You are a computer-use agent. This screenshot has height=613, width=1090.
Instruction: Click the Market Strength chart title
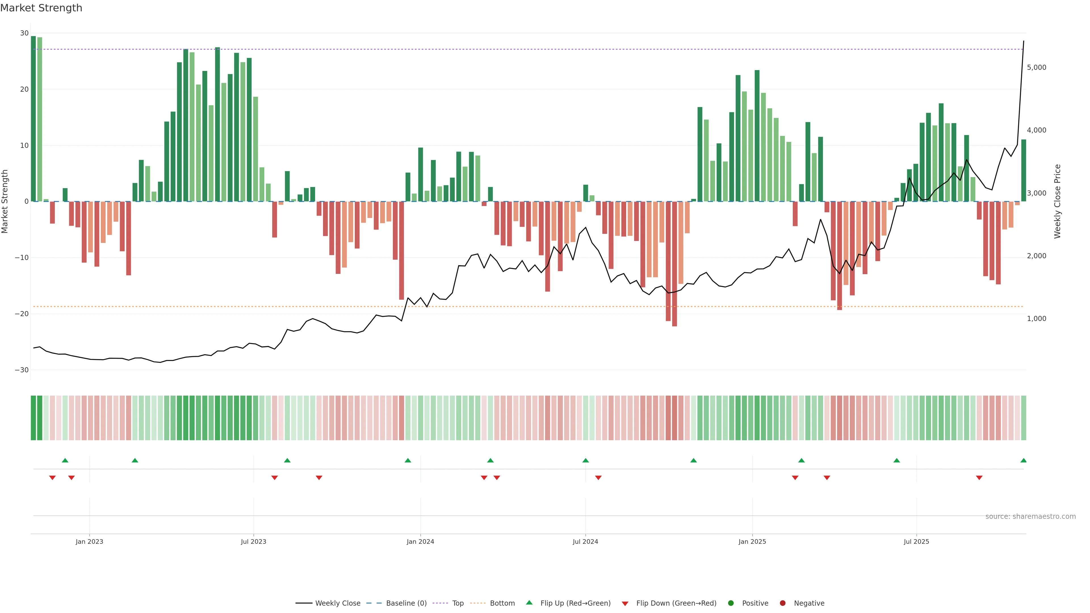(41, 8)
